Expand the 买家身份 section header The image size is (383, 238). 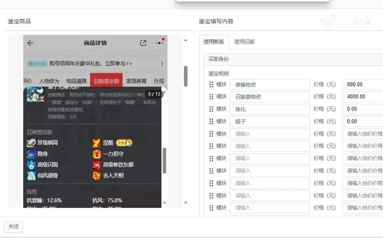pos(293,59)
